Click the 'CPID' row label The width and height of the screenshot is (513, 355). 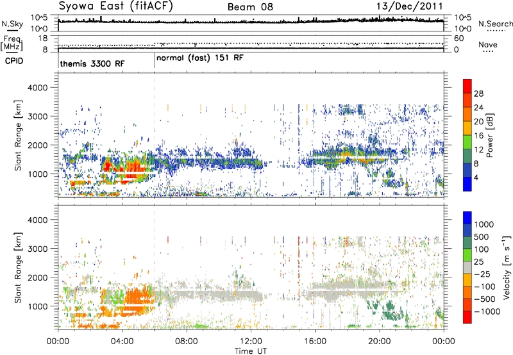pos(14,61)
